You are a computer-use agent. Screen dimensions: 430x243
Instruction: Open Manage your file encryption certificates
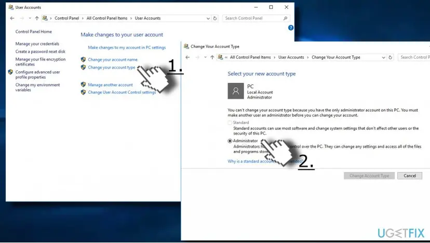41,61
